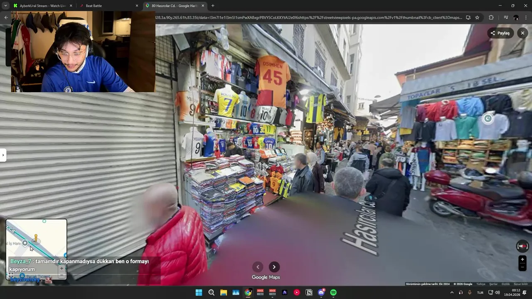This screenshot has height=299, width=532.
Task: Close the Beat Battle tab
Action: point(137,6)
